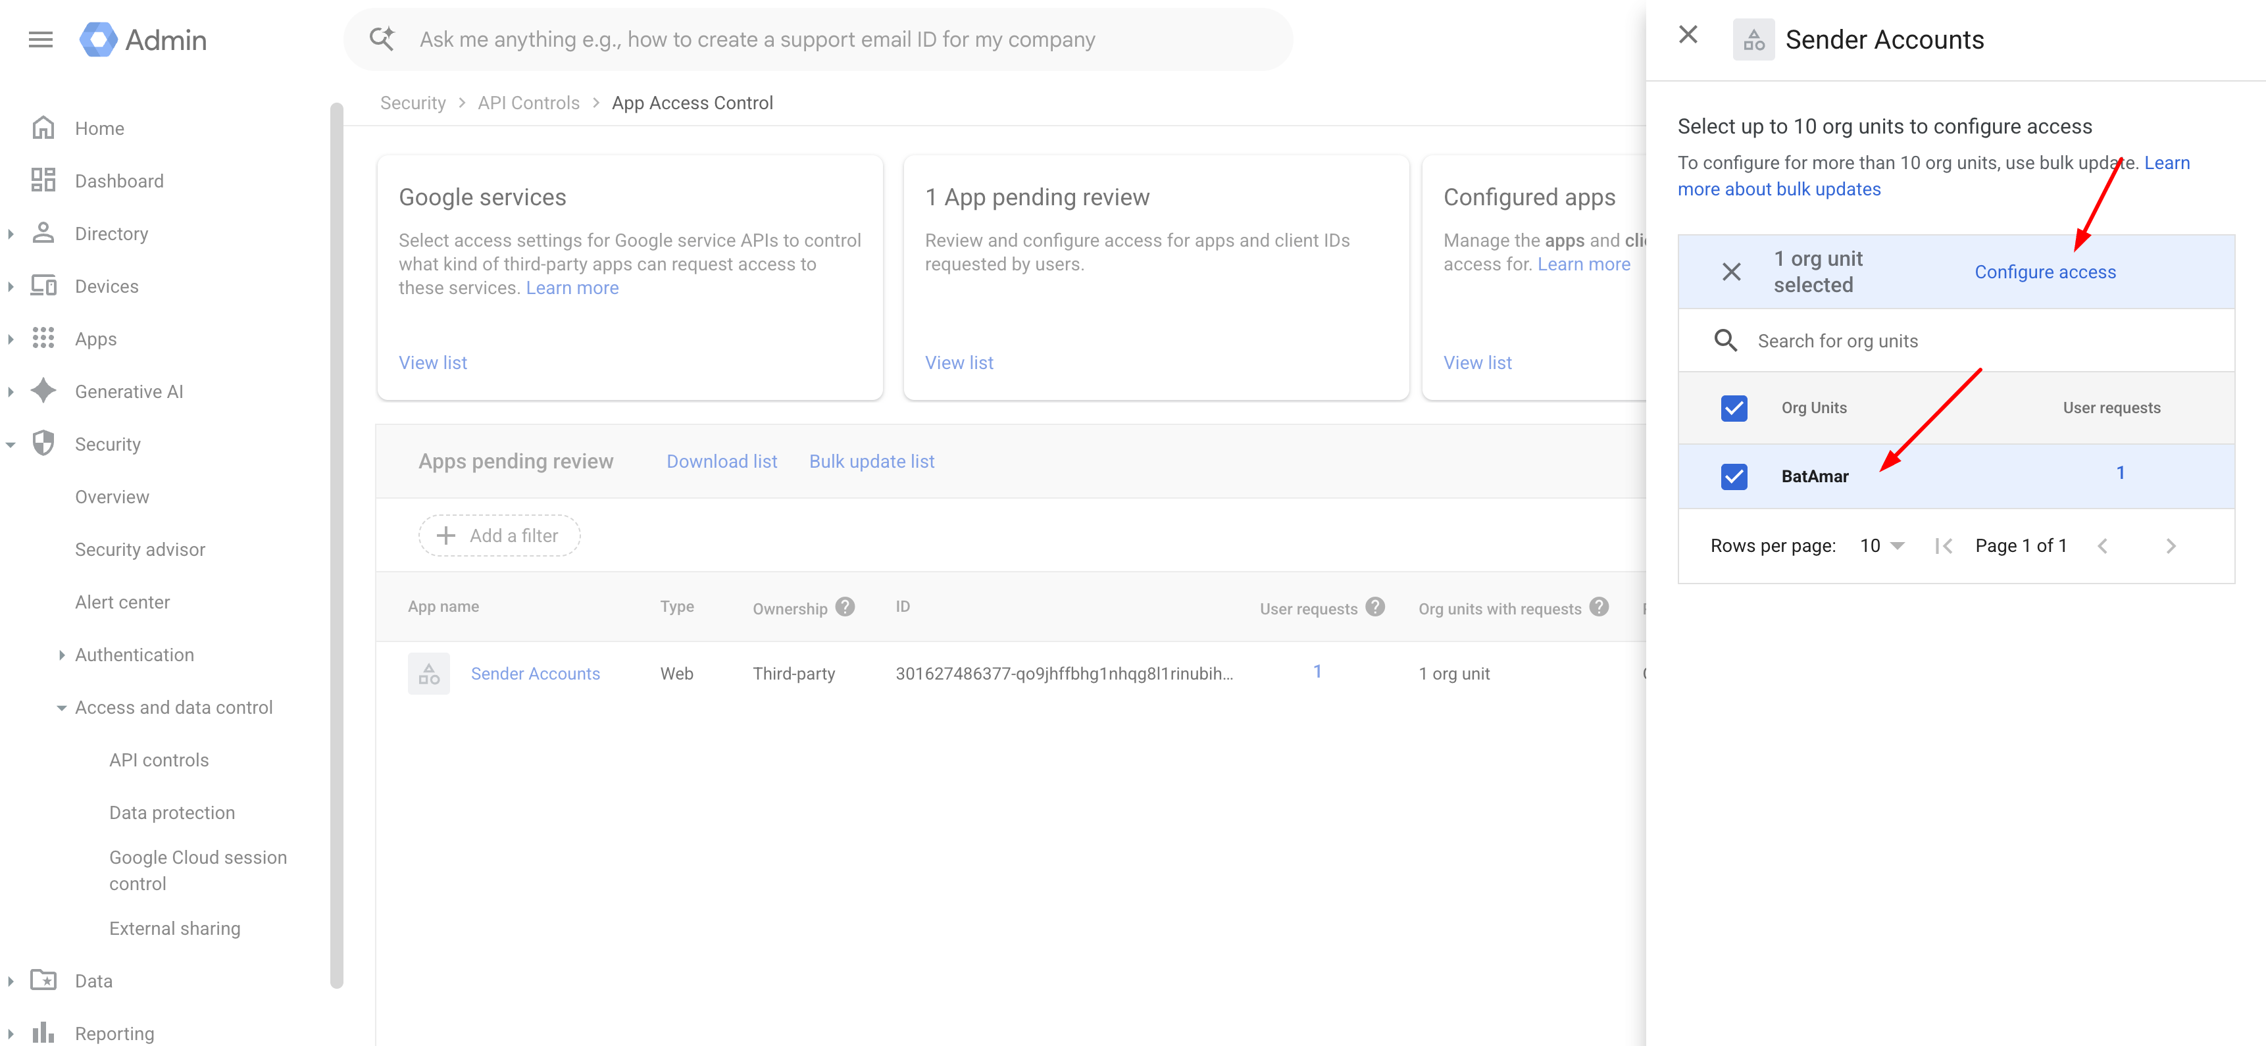Expand the Directory section arrow

(x=11, y=234)
